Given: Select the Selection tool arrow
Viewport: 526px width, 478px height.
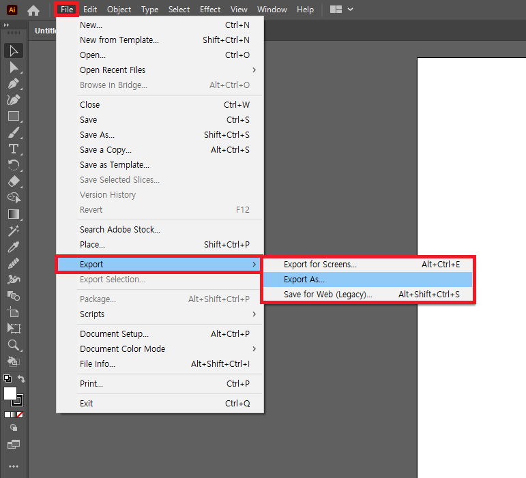Looking at the screenshot, I should [14, 50].
